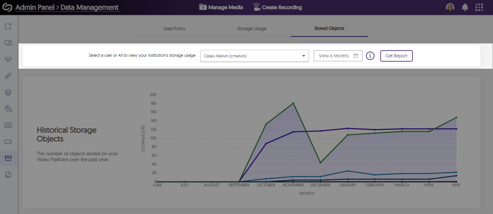Click the Get Report button
493x214 pixels.
pyautogui.click(x=397, y=56)
